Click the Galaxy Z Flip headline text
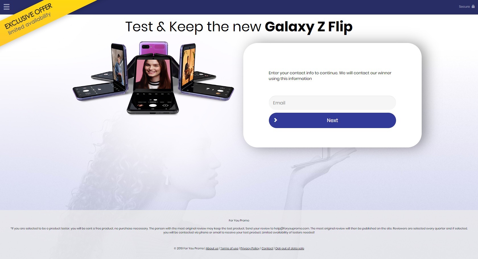Viewport: 478px width, 259px height. pos(308,27)
